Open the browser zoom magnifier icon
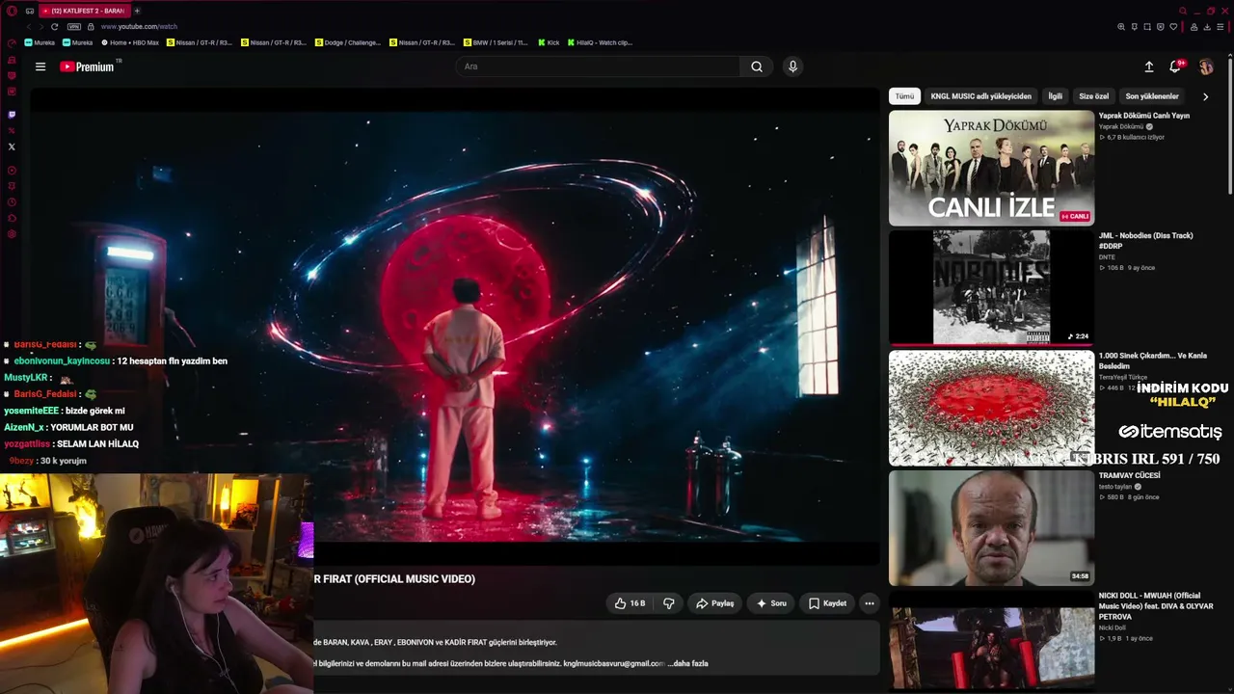Image resolution: width=1234 pixels, height=694 pixels. pyautogui.click(x=1121, y=27)
